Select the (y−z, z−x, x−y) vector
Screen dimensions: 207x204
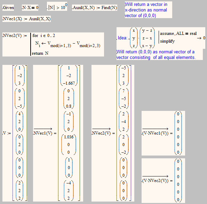[147, 38]
